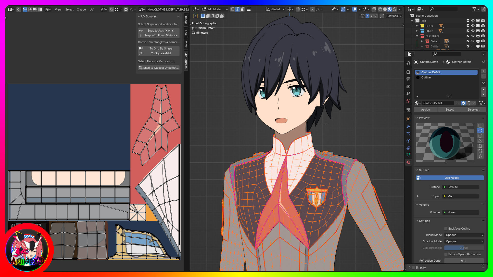Open the Global transform orientation dropdown
This screenshot has height=277, width=493.
click(x=275, y=9)
